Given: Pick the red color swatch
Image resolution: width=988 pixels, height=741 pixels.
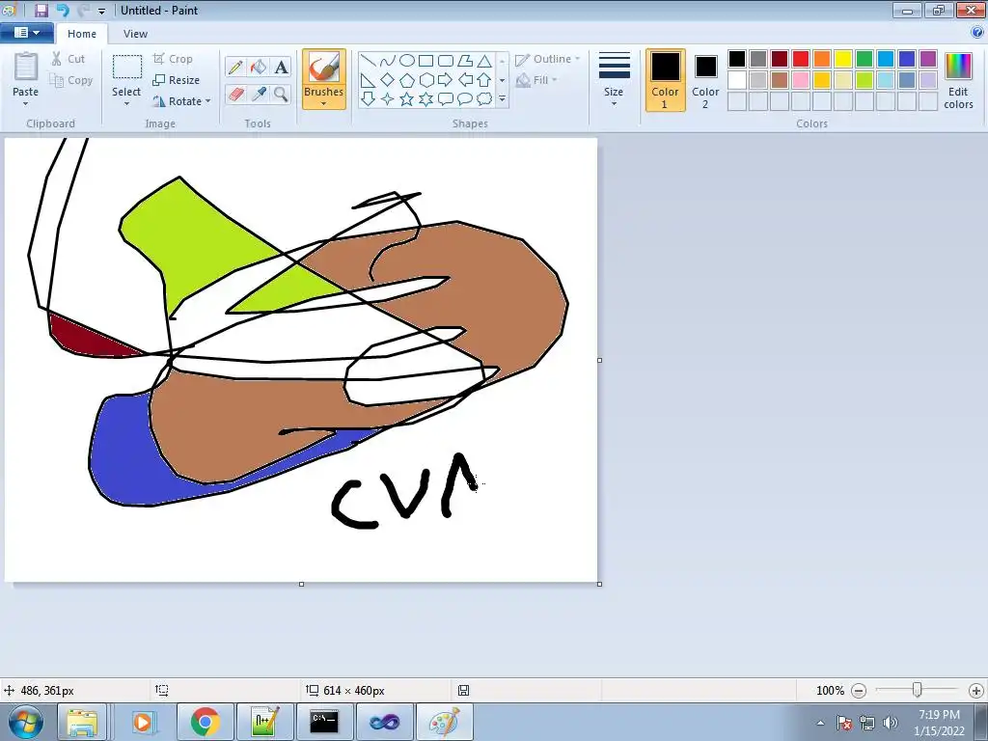Looking at the screenshot, I should coord(801,59).
